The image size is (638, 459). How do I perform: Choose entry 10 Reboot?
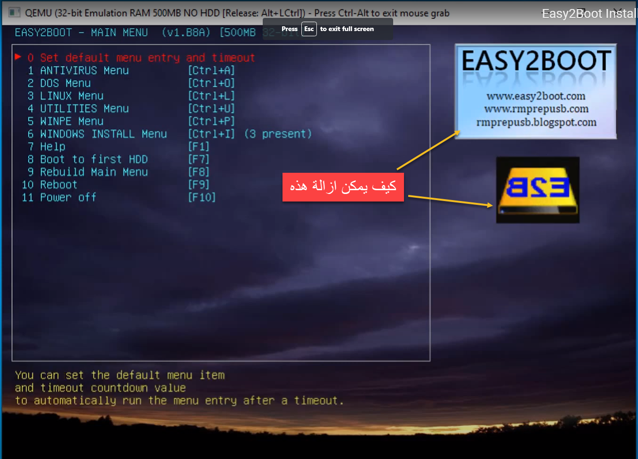(49, 185)
